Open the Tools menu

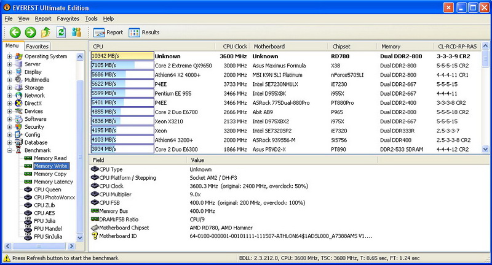[91, 19]
